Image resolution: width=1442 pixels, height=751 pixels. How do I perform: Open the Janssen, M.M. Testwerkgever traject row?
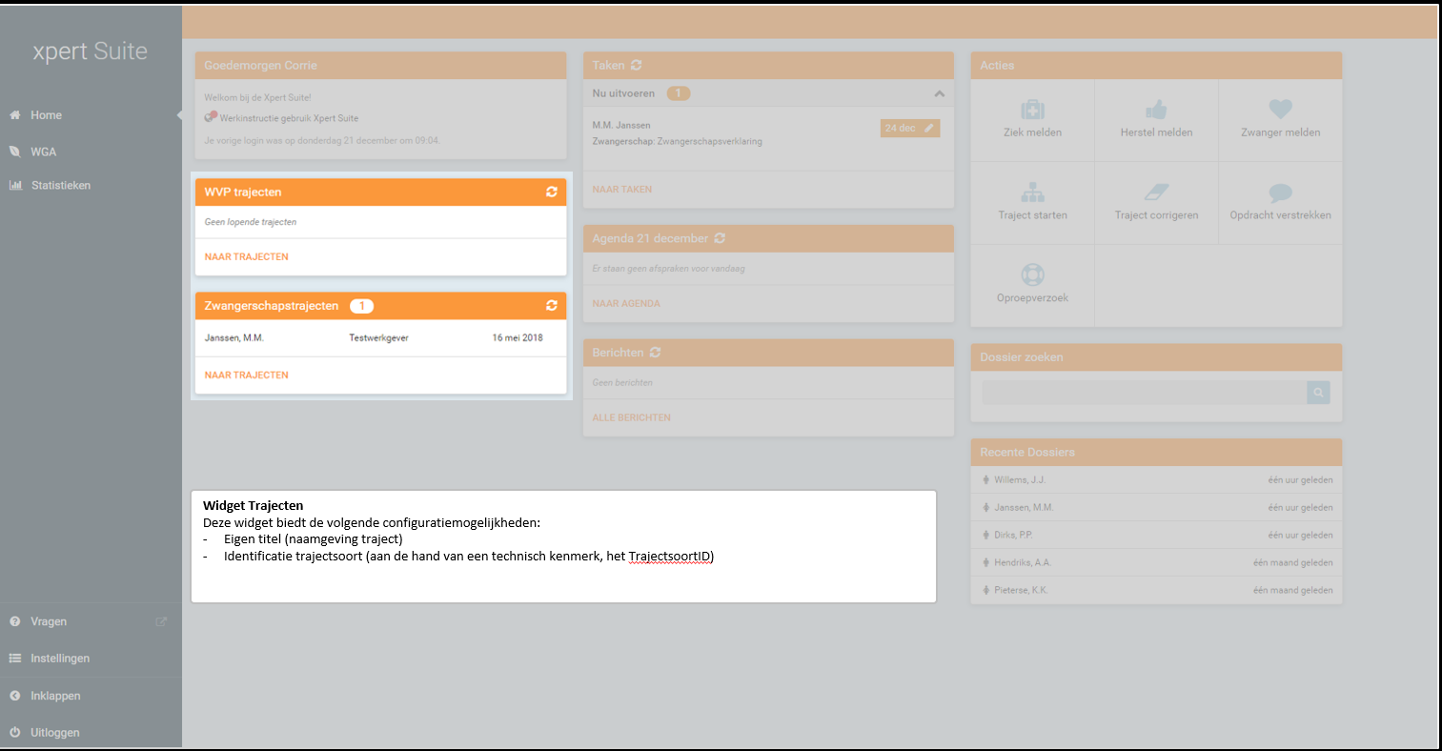coord(379,337)
